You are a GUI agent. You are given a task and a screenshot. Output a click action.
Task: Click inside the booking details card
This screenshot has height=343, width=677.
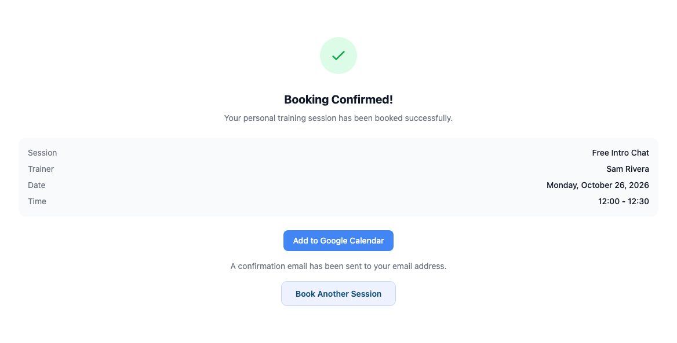tap(338, 177)
